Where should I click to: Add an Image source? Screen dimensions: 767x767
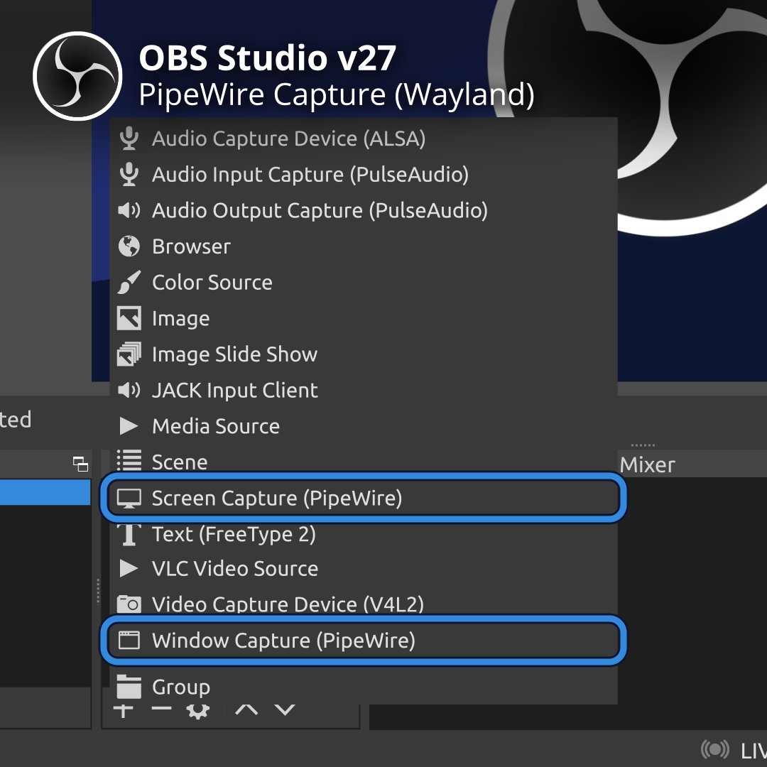click(x=364, y=318)
